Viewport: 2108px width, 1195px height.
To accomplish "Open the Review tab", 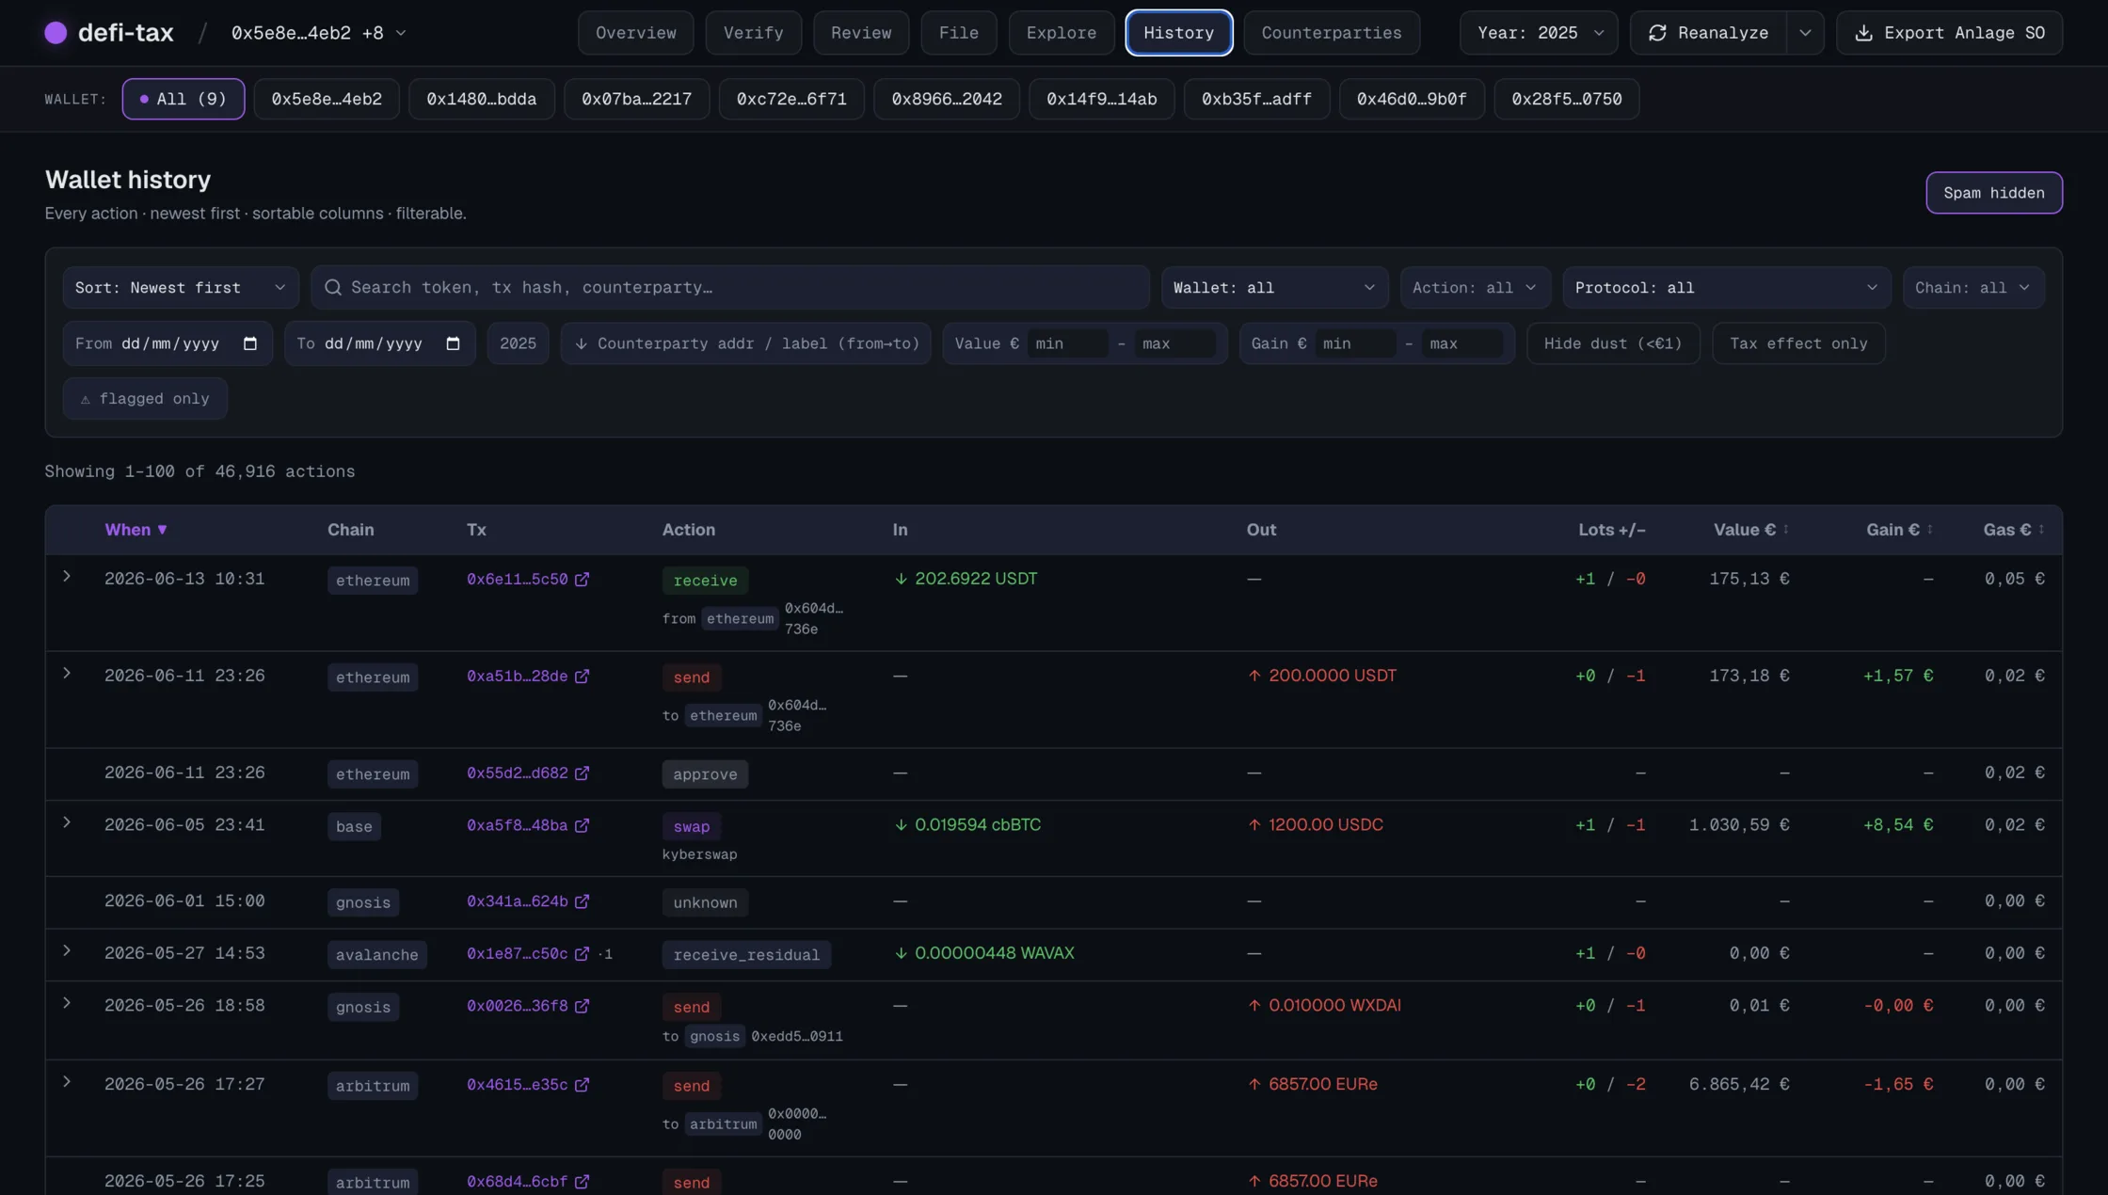I will [861, 33].
